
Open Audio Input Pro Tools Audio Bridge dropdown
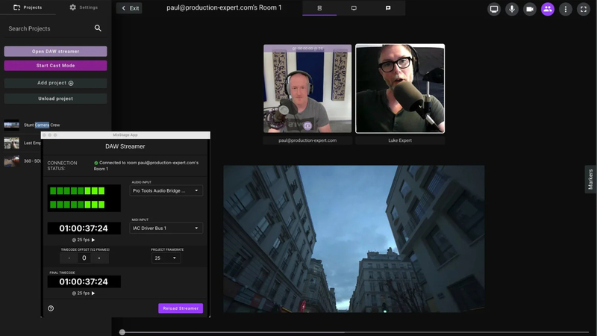pyautogui.click(x=166, y=190)
